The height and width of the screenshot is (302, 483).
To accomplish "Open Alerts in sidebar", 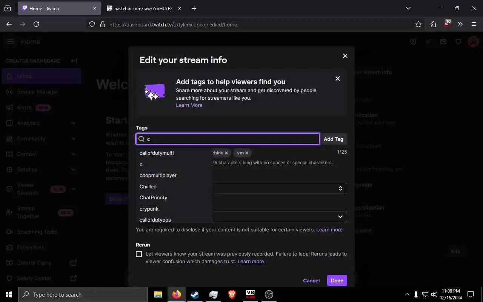I will point(41,108).
